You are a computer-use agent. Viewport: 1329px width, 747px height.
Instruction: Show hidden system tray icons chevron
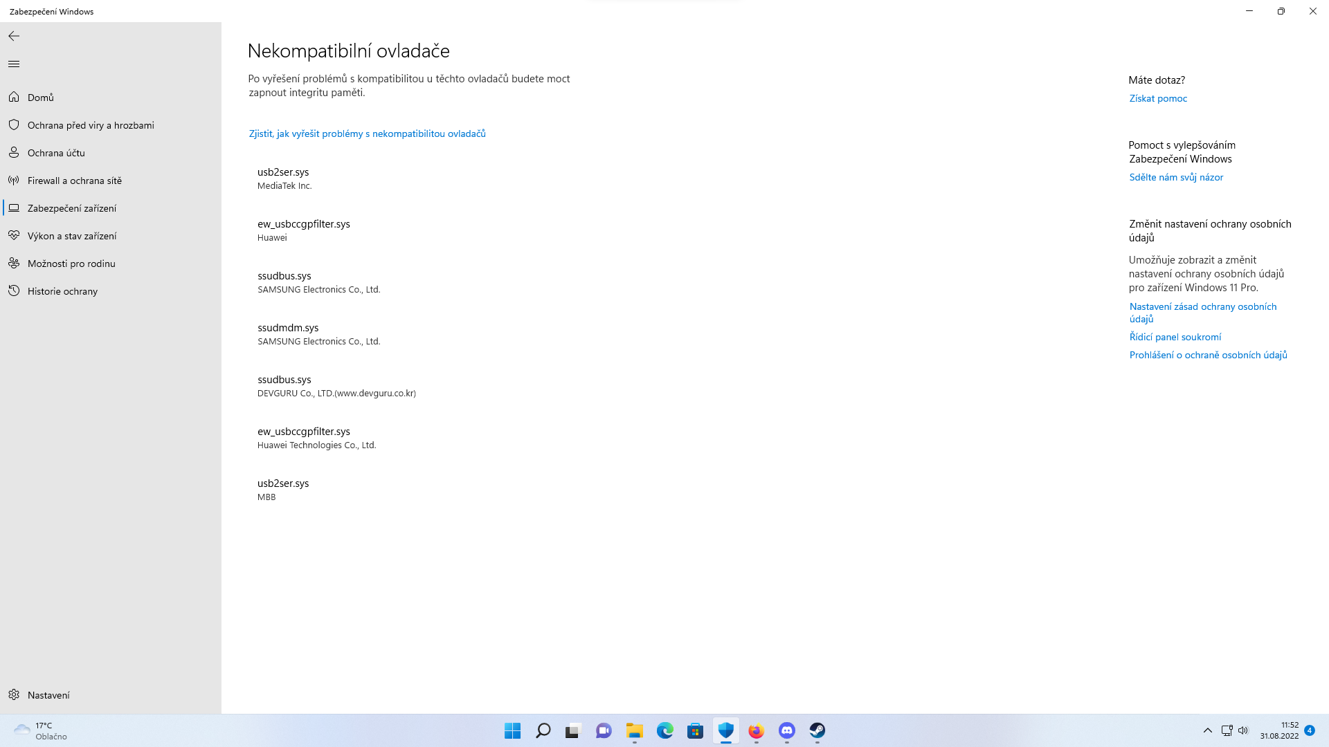1207,730
